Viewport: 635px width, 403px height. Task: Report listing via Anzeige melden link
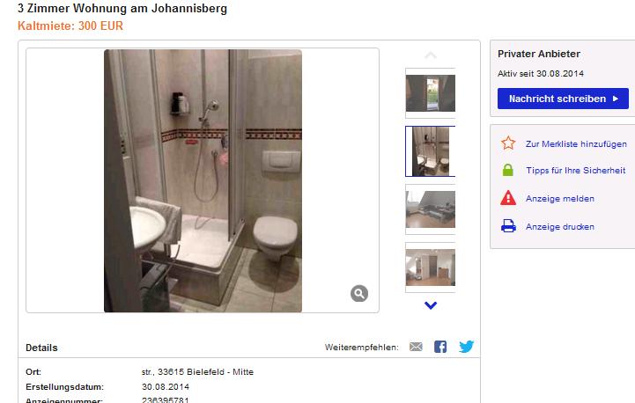pos(559,199)
